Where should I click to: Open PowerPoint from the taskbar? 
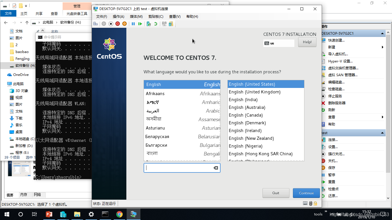49,214
